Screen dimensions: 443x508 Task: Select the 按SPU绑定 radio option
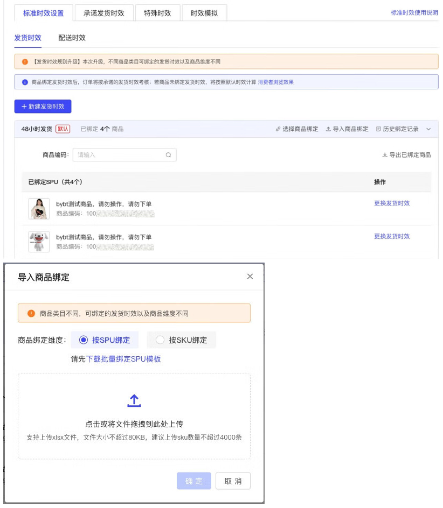109,339
